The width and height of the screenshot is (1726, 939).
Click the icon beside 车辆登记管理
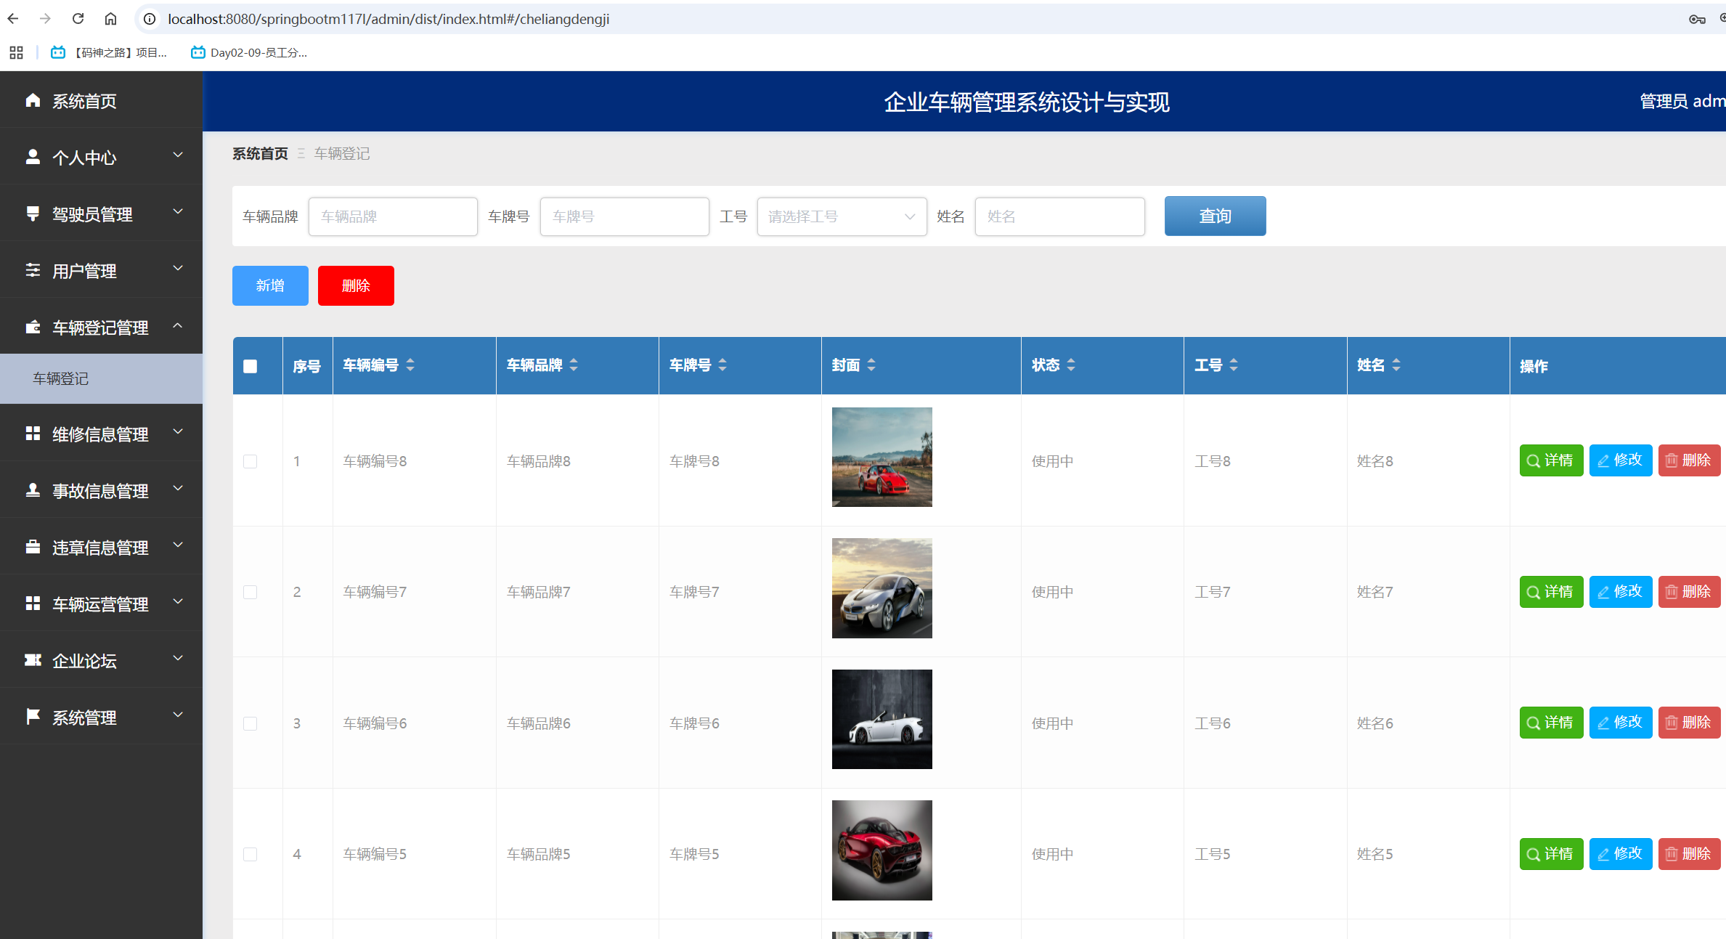pos(33,327)
